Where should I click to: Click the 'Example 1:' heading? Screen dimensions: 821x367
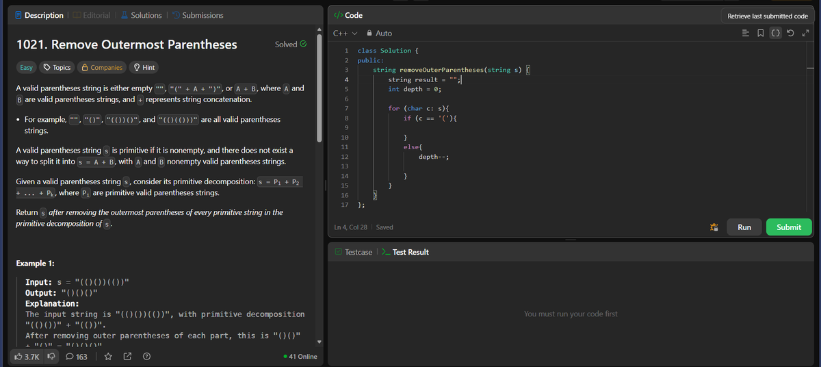coord(36,264)
